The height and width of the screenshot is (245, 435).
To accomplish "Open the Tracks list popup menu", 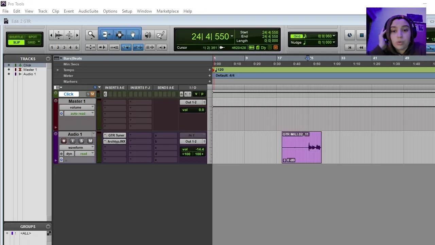I will [48, 59].
